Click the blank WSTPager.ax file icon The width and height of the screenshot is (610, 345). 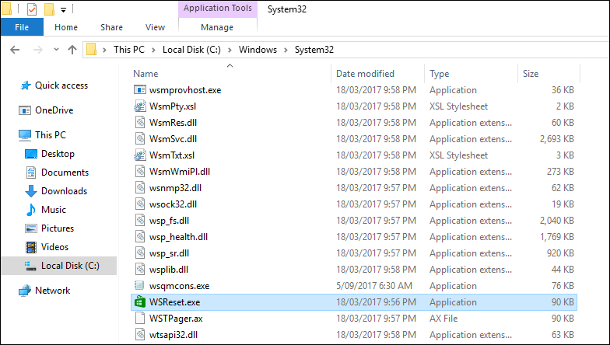tap(140, 319)
